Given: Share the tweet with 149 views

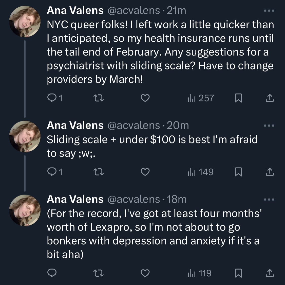Looking at the screenshot, I should pyautogui.click(x=270, y=172).
